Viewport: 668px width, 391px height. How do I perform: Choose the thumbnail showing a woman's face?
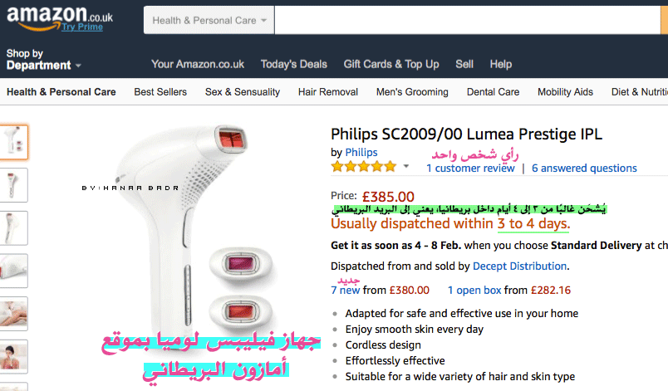pyautogui.click(x=13, y=356)
